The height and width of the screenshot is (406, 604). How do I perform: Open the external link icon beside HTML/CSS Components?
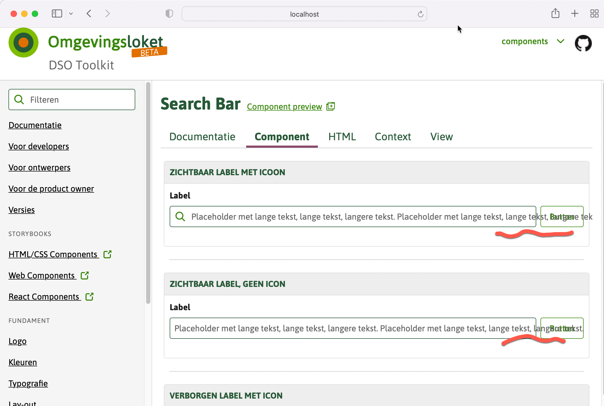pyautogui.click(x=107, y=254)
